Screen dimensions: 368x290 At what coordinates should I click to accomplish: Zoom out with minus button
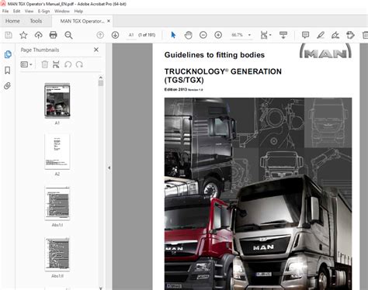pyautogui.click(x=203, y=35)
